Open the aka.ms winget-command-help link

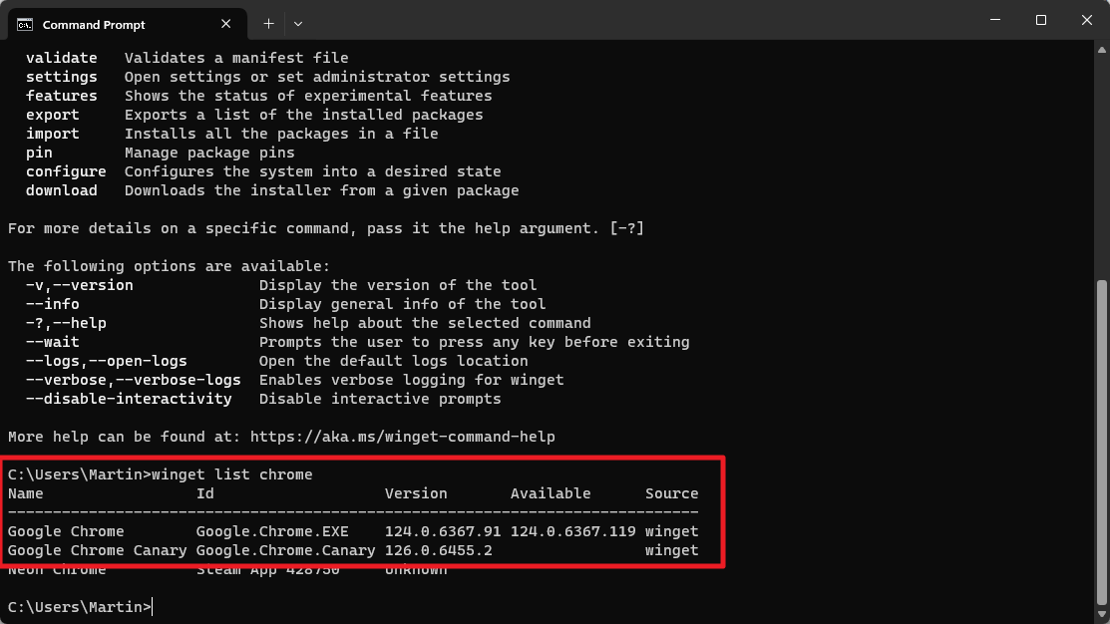402,437
